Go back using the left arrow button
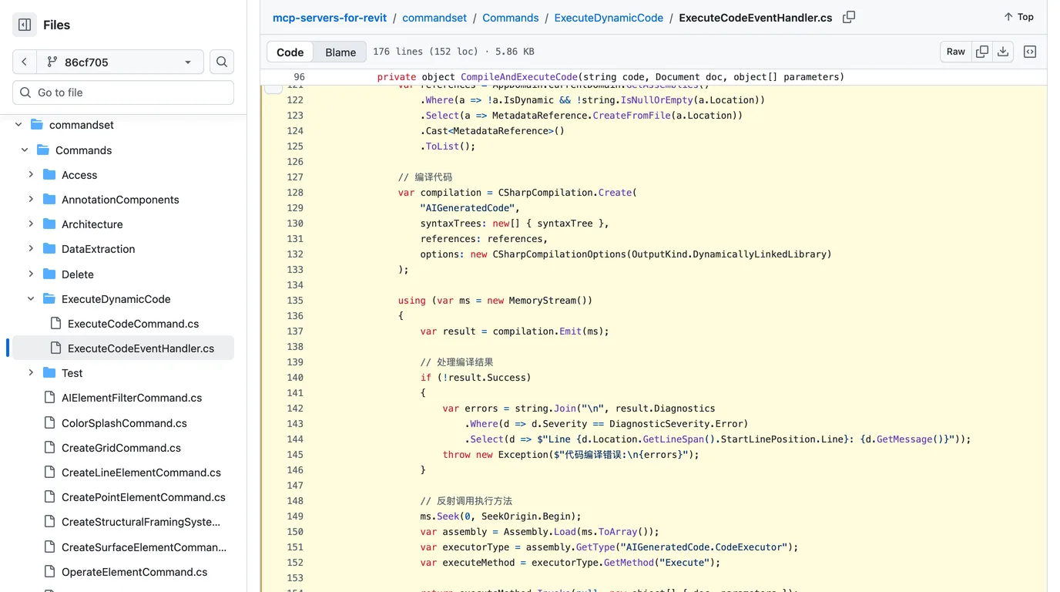The height and width of the screenshot is (592, 1060). click(x=25, y=62)
